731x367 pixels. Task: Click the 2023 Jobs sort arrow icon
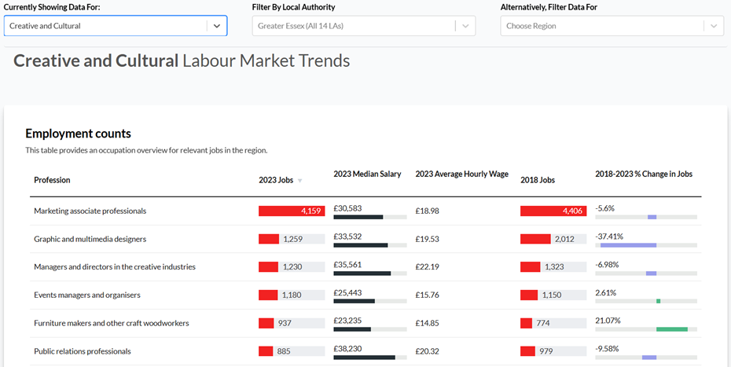[x=299, y=181]
